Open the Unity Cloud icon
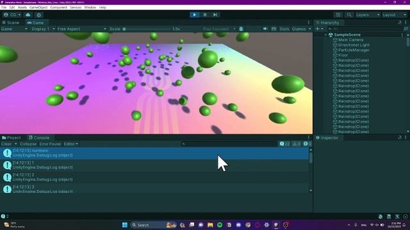410x230 pixels. click(x=28, y=15)
